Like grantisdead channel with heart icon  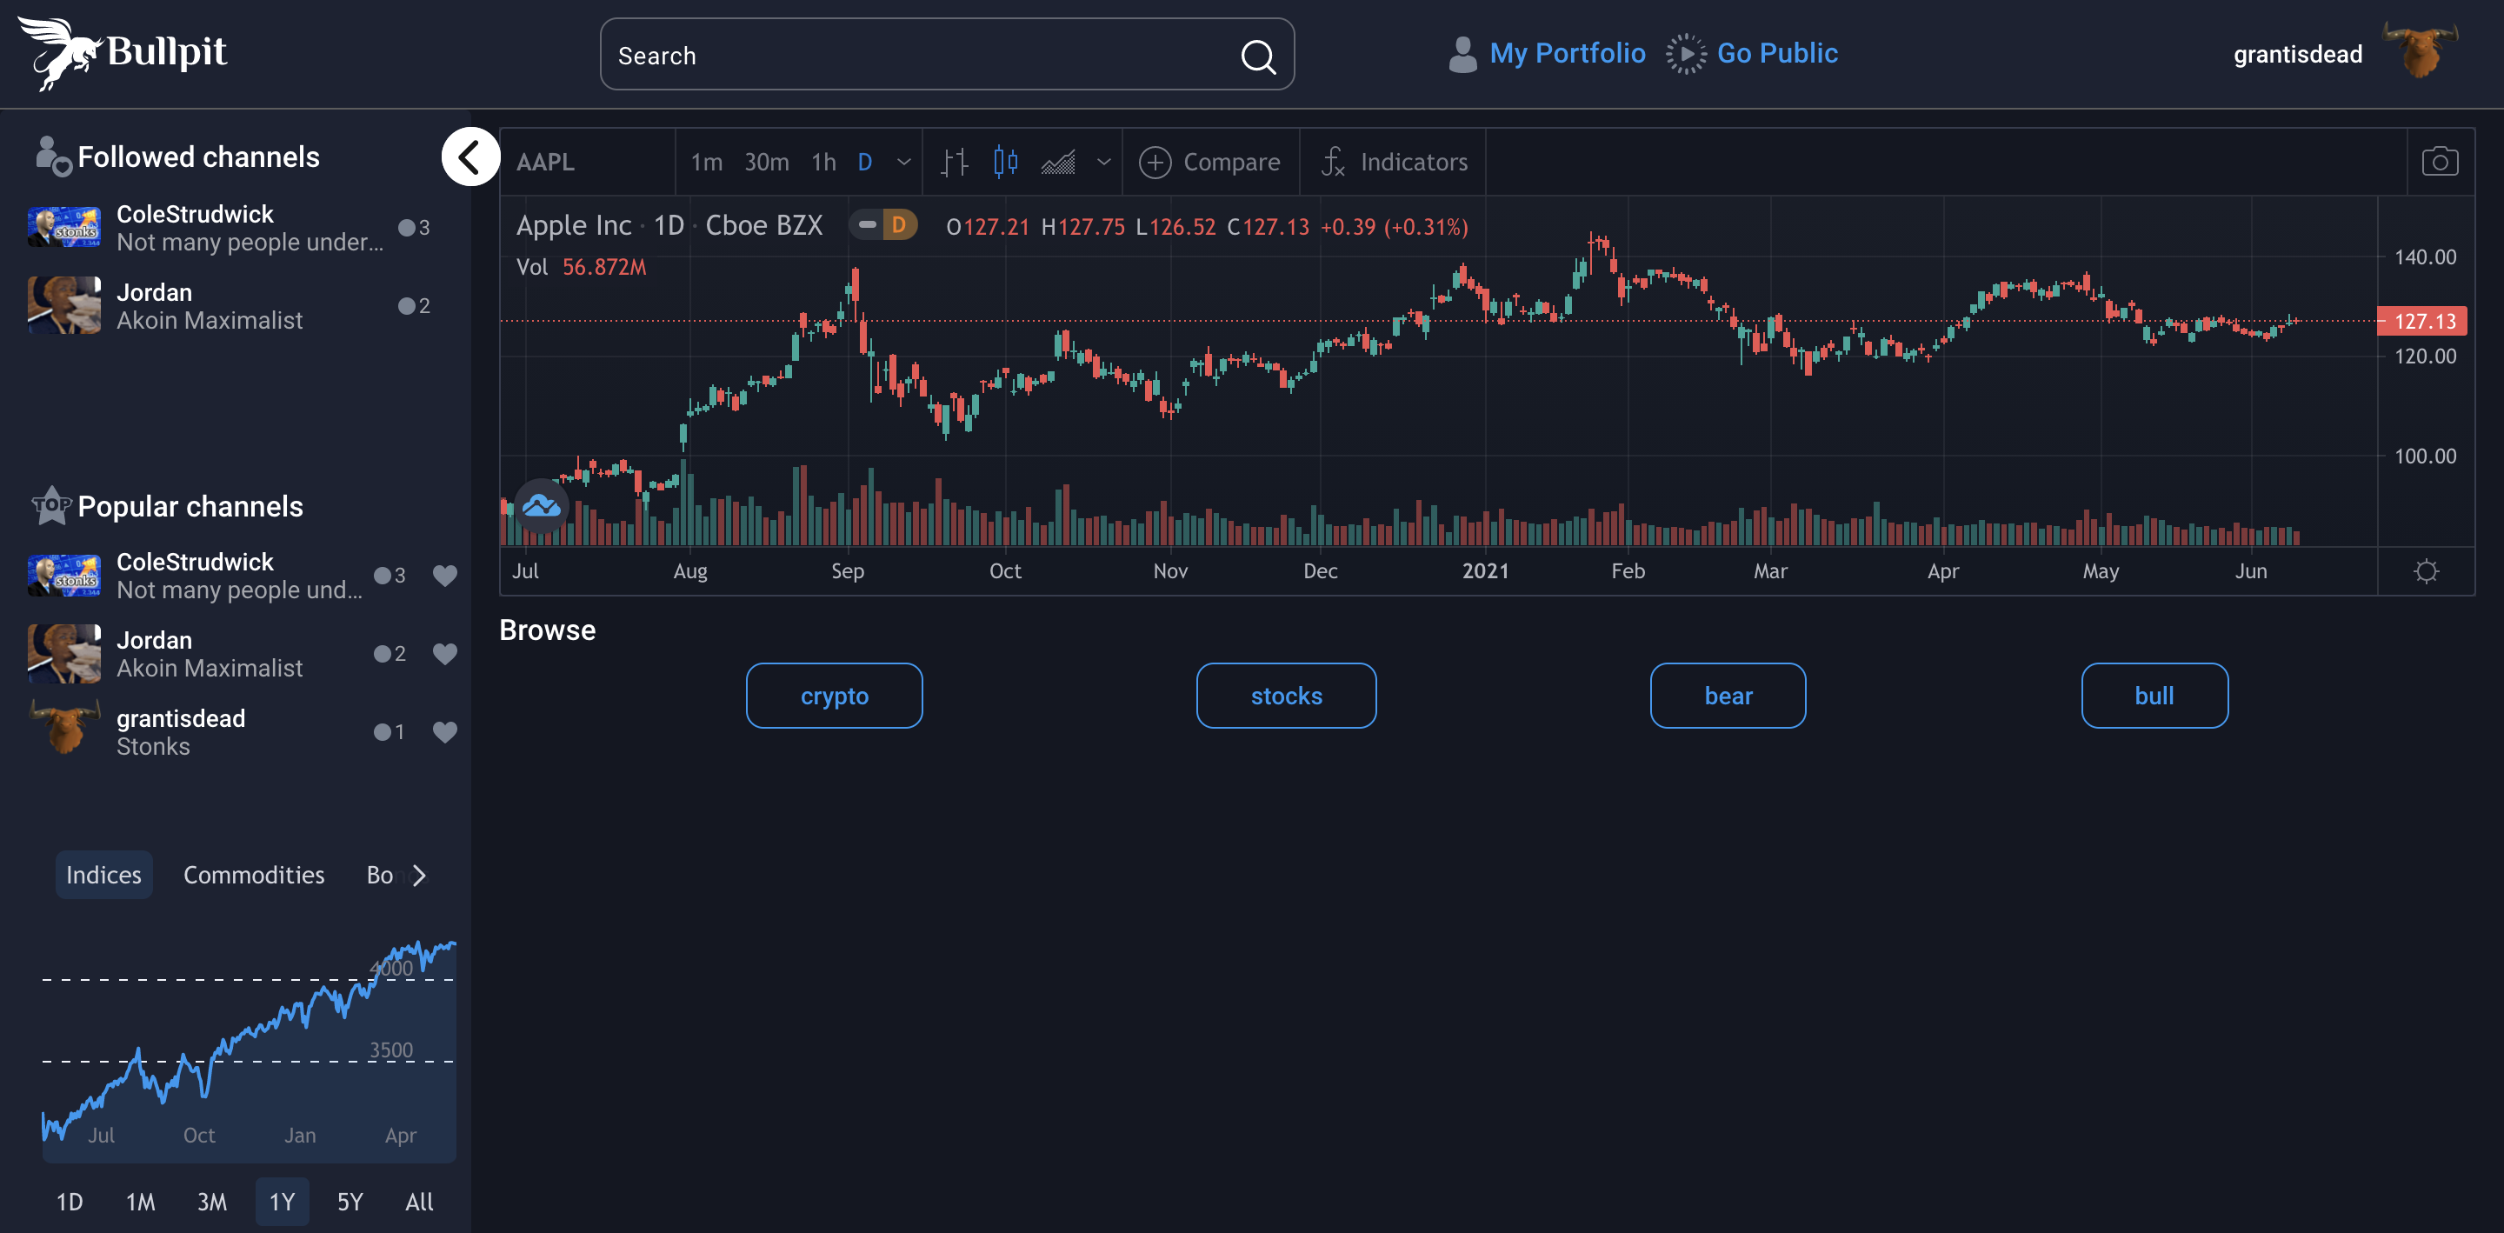click(x=444, y=732)
